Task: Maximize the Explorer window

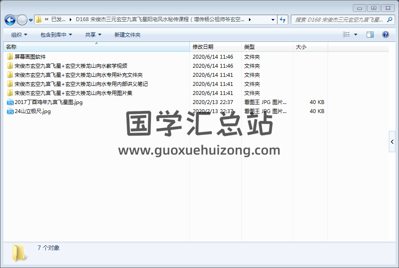Action: click(x=374, y=8)
